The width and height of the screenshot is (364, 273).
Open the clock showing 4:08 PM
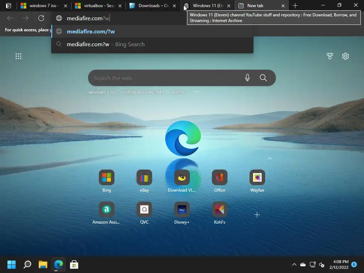click(339, 264)
